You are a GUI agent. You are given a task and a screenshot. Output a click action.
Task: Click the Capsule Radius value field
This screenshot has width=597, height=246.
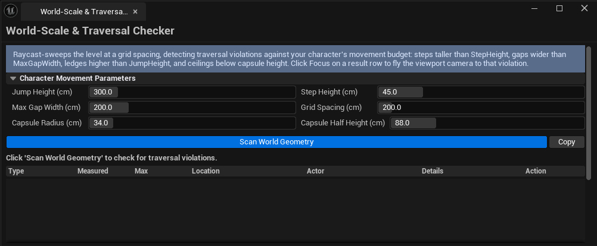192,123
